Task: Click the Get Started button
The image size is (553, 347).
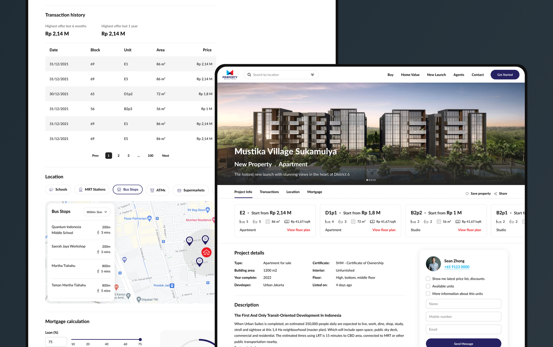Action: click(x=505, y=75)
